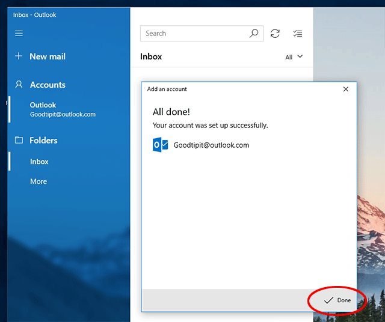Image resolution: width=385 pixels, height=322 pixels.
Task: Click the Goodtipit@outlook.com address in the dialog
Action: coord(211,145)
